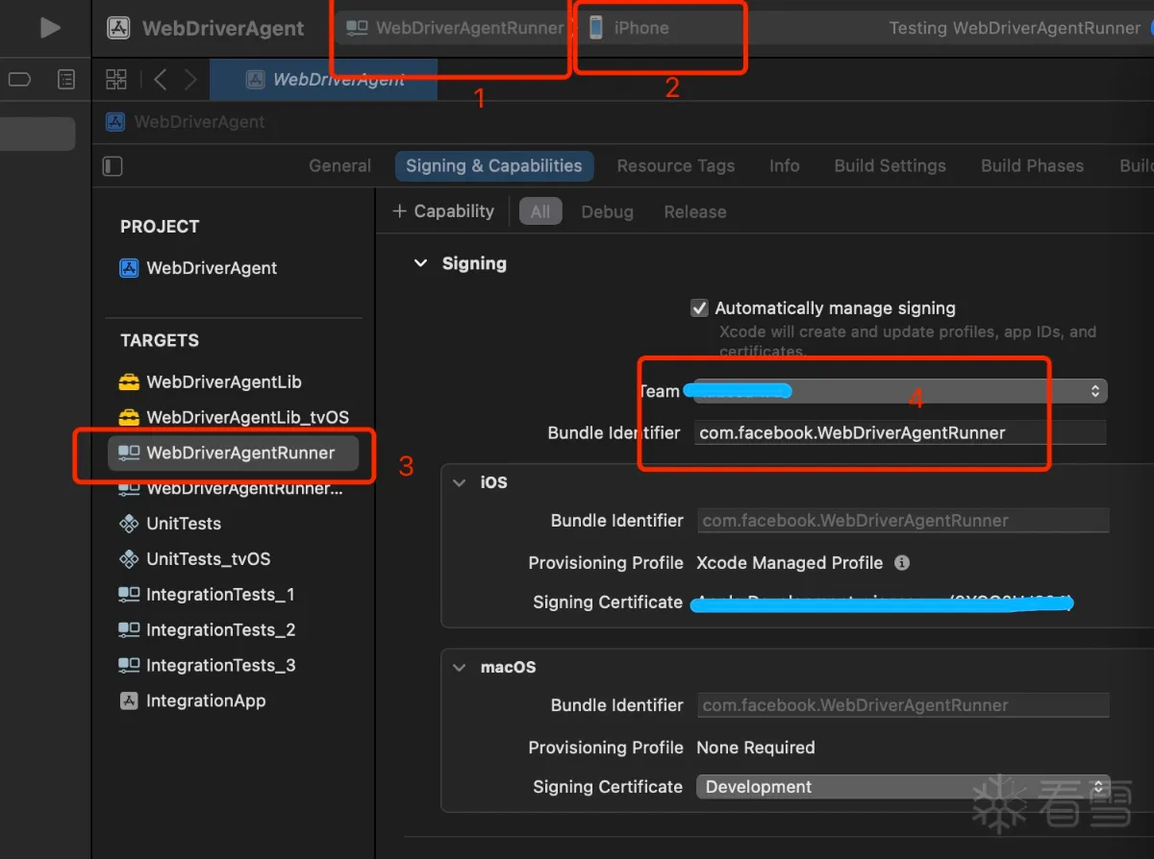Click the Testing WebDriverAgentRunner status text
Screen dimensions: 1154x859
[1015, 28]
